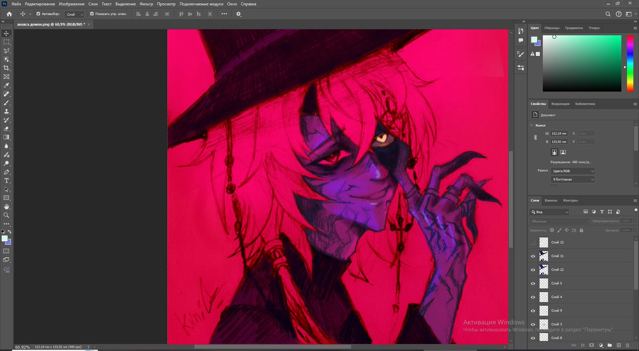This screenshot has width=639, height=351.
Task: Switch to the Коррекция tab
Action: coord(560,104)
